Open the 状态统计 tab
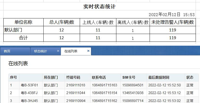The width and height of the screenshot is (200, 103). pos(45,51)
